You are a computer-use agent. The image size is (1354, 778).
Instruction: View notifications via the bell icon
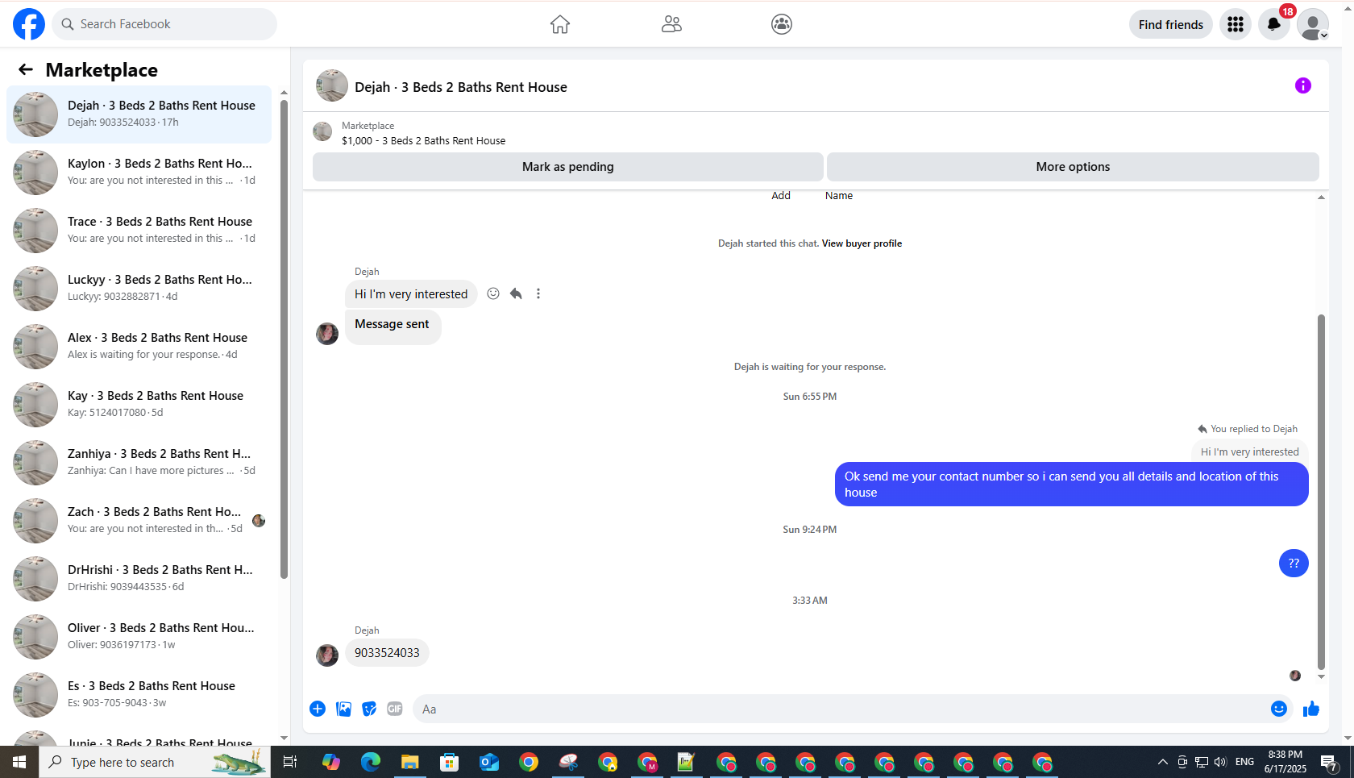pos(1274,24)
